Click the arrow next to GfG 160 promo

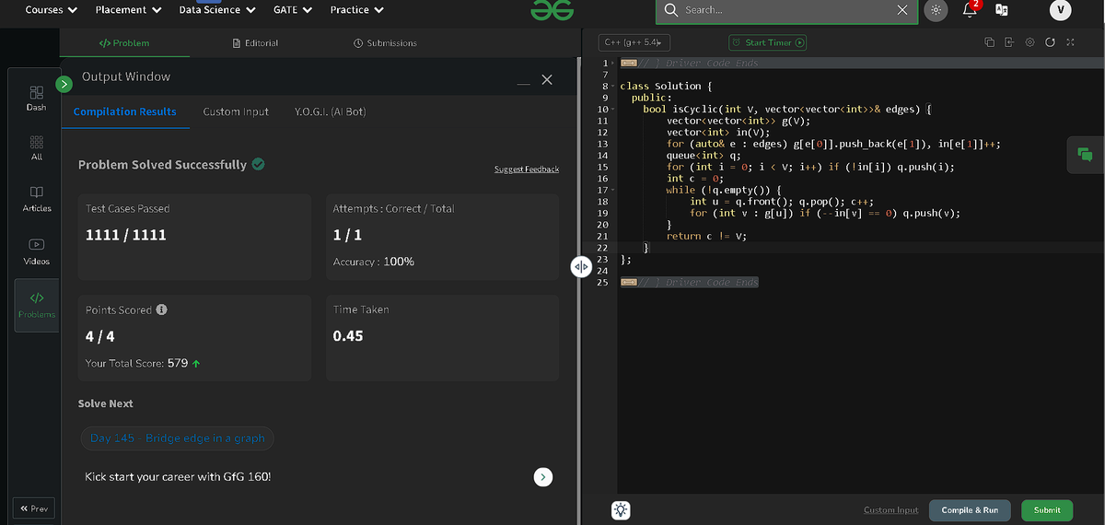coord(543,477)
